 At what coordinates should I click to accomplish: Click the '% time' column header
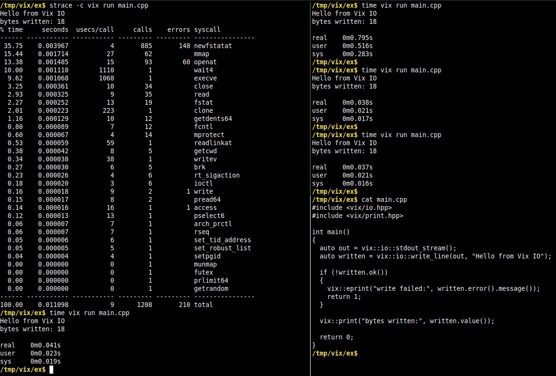(11, 30)
